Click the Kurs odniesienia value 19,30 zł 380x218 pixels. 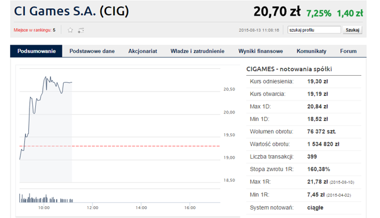pyautogui.click(x=318, y=82)
